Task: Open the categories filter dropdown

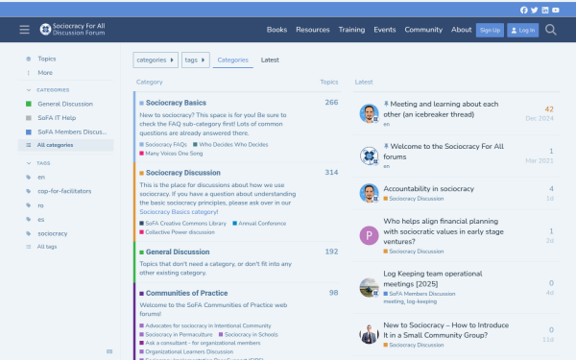Action: pos(156,60)
